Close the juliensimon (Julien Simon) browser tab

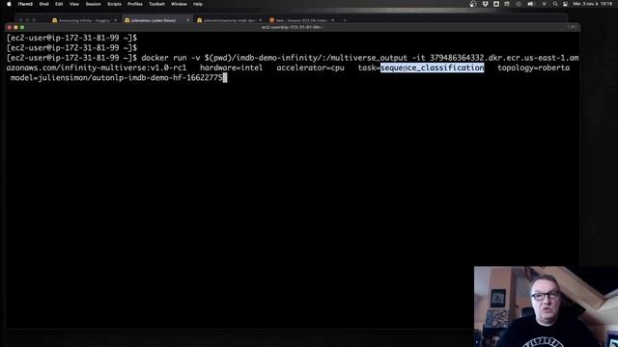coord(187,20)
